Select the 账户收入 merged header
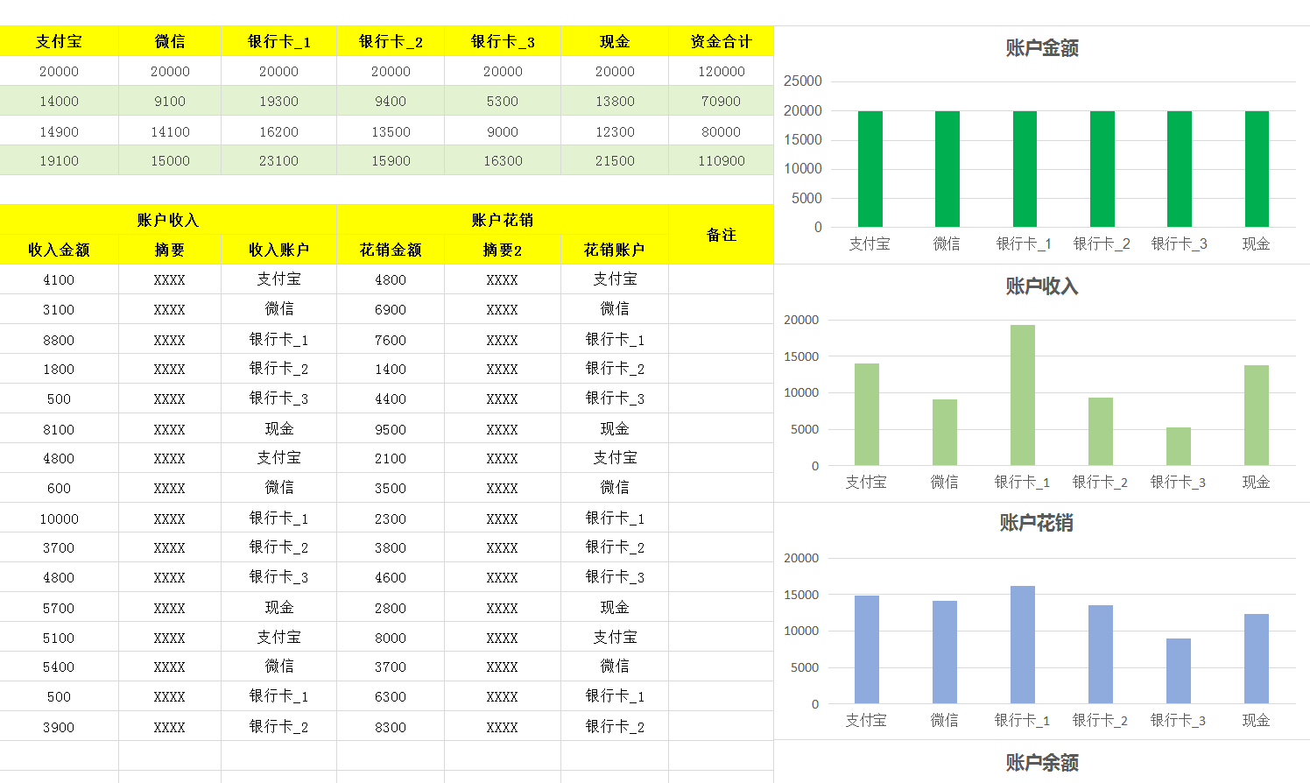 click(168, 220)
